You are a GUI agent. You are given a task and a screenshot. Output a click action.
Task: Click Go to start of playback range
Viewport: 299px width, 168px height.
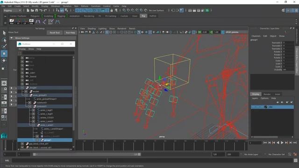tap(265, 142)
